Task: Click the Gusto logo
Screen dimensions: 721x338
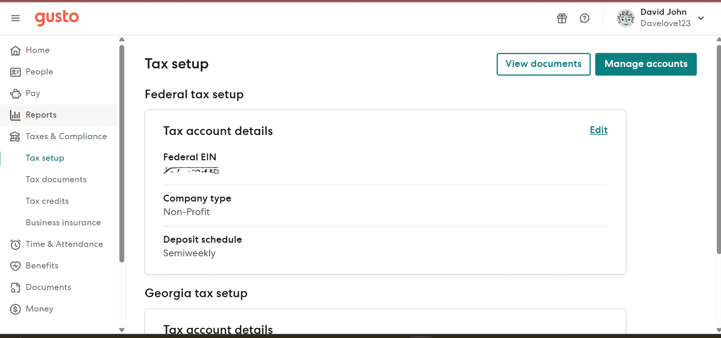Action: 57,18
